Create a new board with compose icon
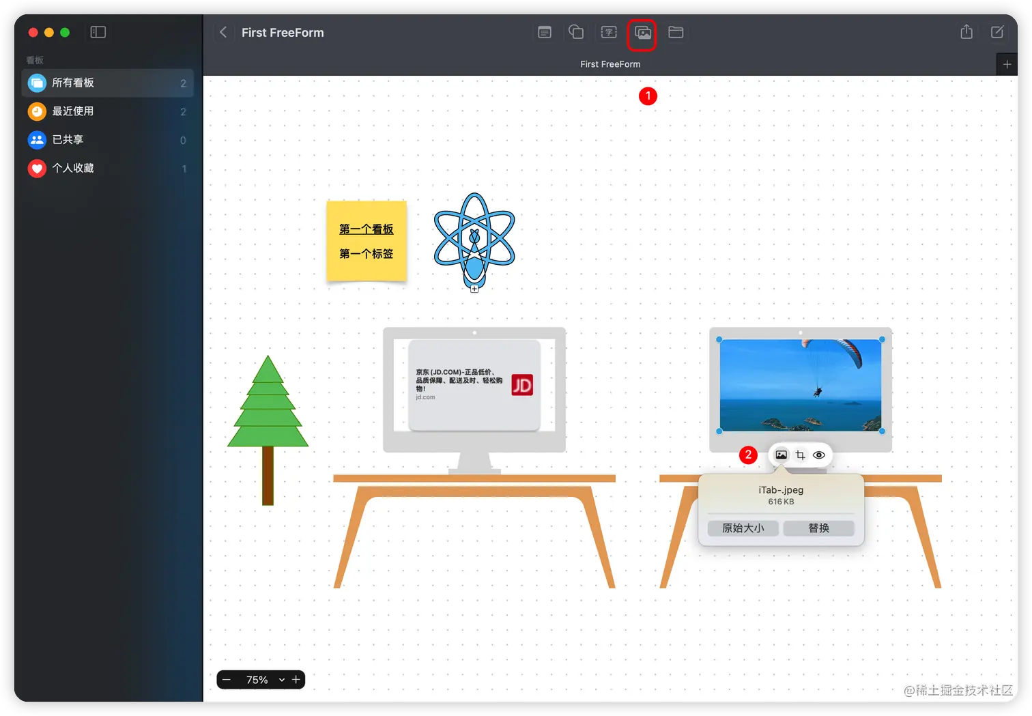Screen dimensions: 1032x716 [x=997, y=32]
